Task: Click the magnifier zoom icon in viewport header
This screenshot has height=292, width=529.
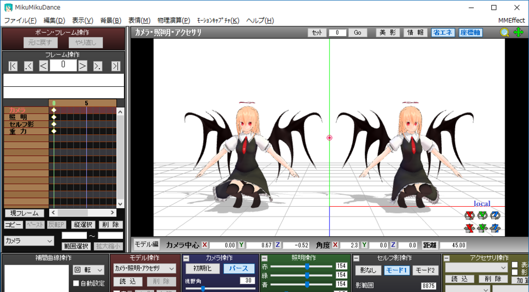Action: click(505, 33)
